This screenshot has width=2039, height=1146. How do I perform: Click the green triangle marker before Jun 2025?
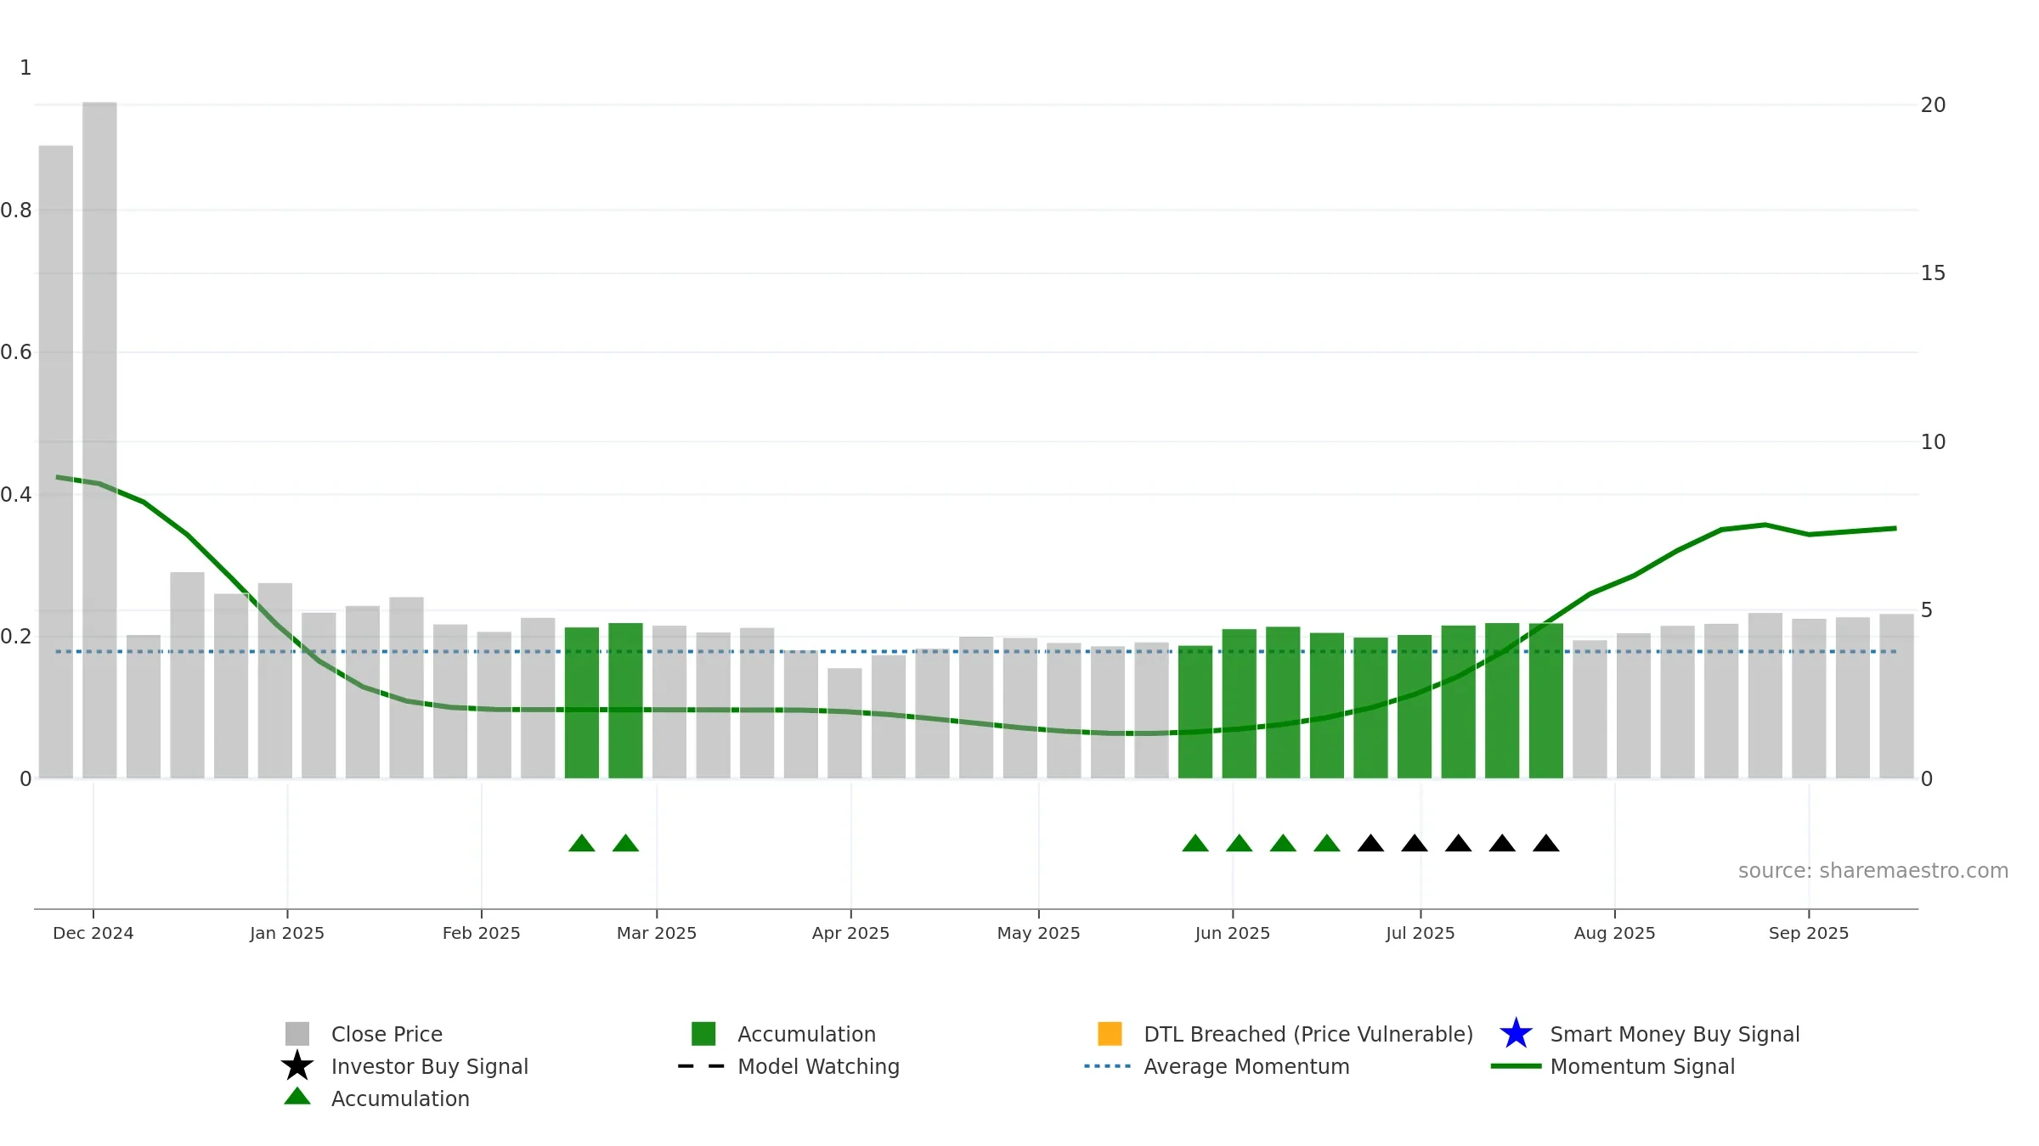click(x=1195, y=843)
